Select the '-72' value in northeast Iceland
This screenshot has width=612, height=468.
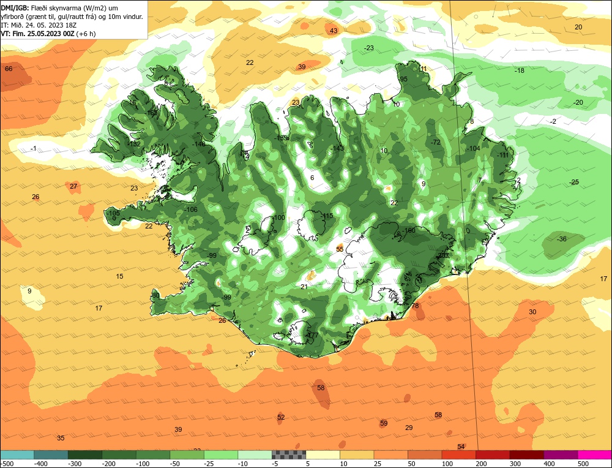(x=435, y=142)
